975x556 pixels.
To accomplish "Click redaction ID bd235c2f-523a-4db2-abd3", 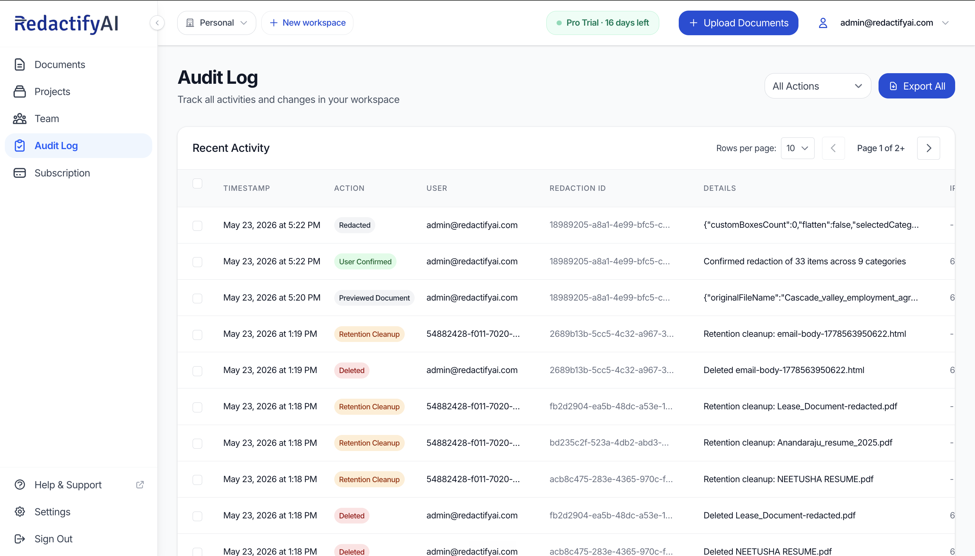I will click(609, 443).
